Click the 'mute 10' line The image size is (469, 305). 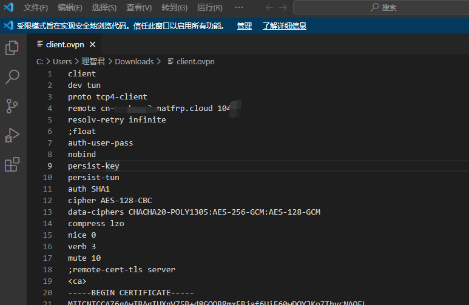[84, 258]
